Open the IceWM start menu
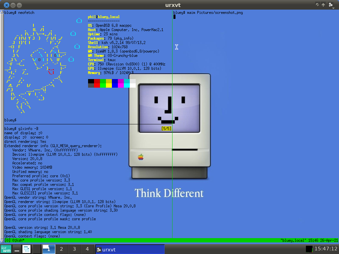Screen dimensions: 339x254 (x=6, y=249)
